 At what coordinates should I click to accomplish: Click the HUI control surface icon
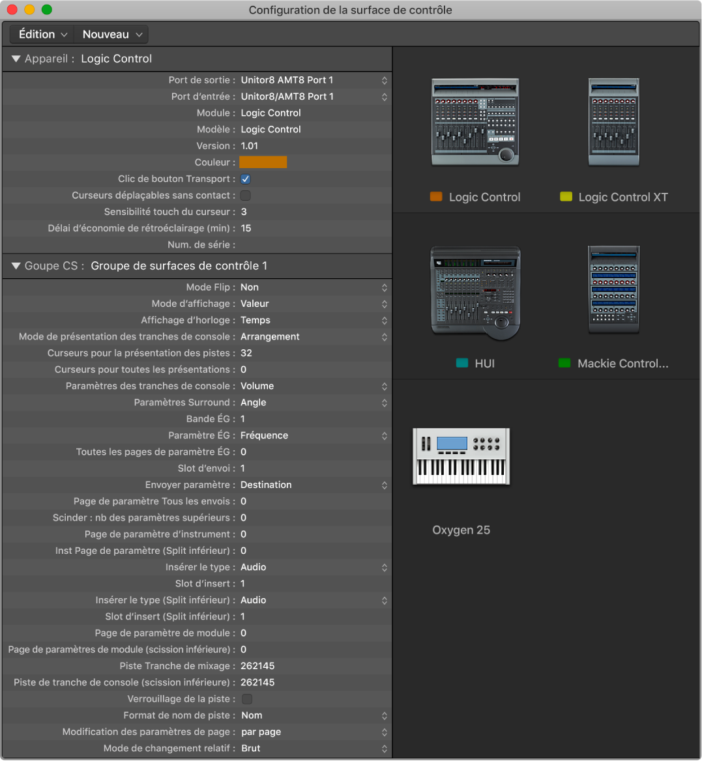tap(475, 293)
